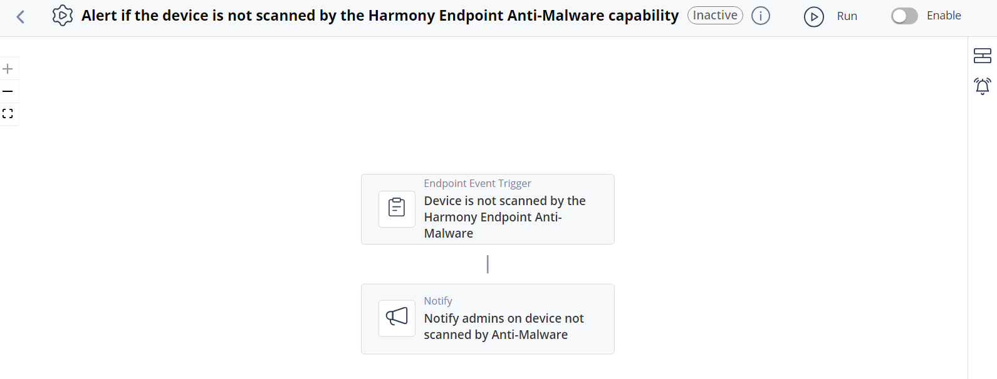
Task: Click the Endpoint Event Trigger label
Action: (x=478, y=183)
